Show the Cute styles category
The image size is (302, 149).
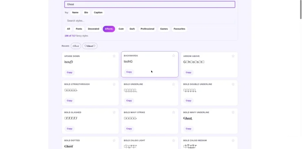click(x=121, y=29)
